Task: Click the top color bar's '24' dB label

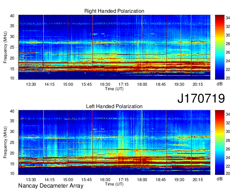Action: click(228, 61)
